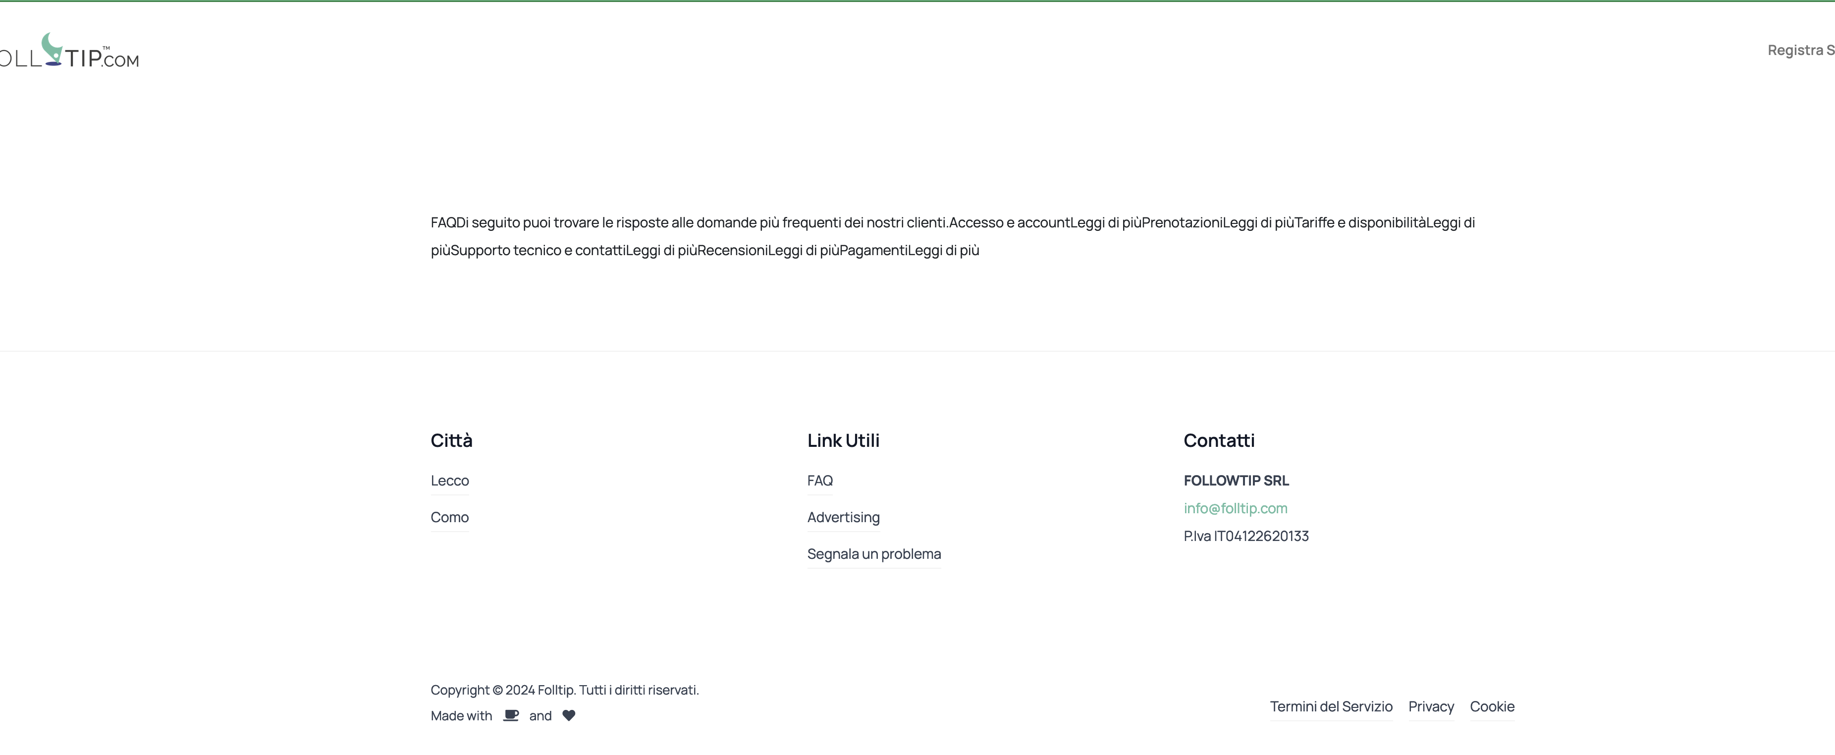
Task: Click the Accesso e account text
Action: tap(1009, 223)
